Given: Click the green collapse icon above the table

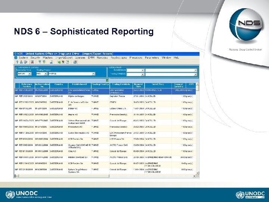Looking at the screenshot, I should (x=107, y=80).
